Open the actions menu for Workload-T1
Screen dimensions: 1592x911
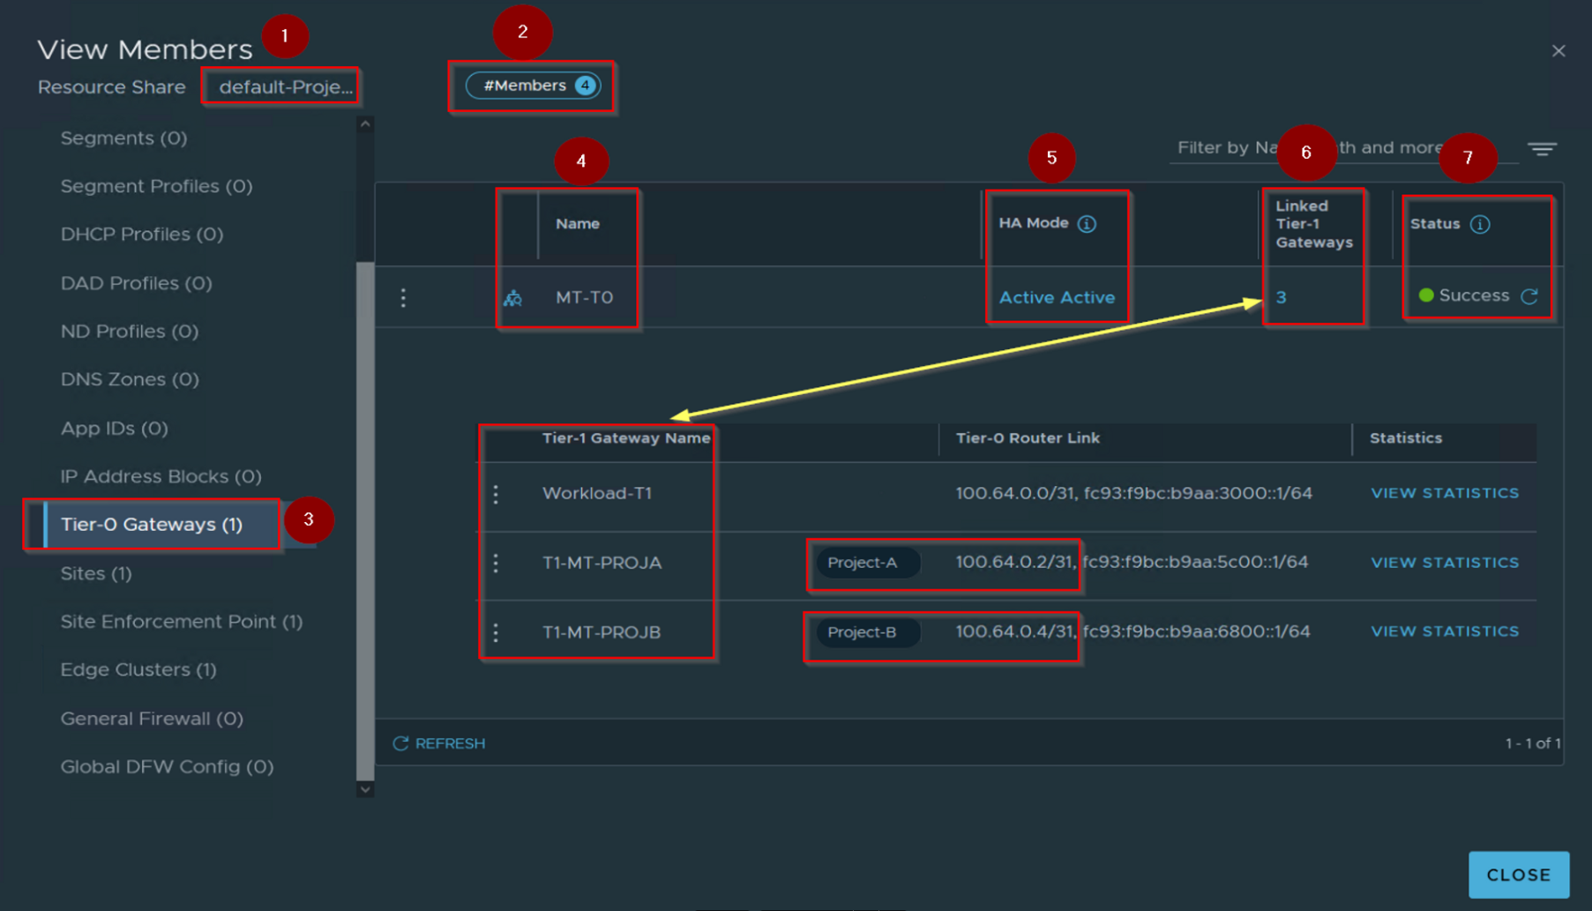[x=496, y=494]
